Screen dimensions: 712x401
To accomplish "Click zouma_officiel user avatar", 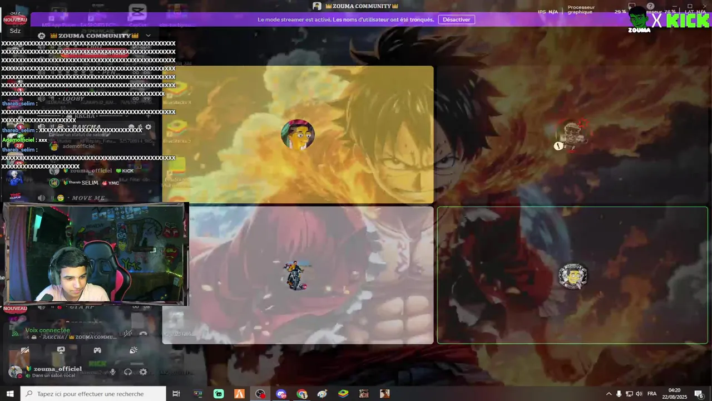I will click(15, 372).
